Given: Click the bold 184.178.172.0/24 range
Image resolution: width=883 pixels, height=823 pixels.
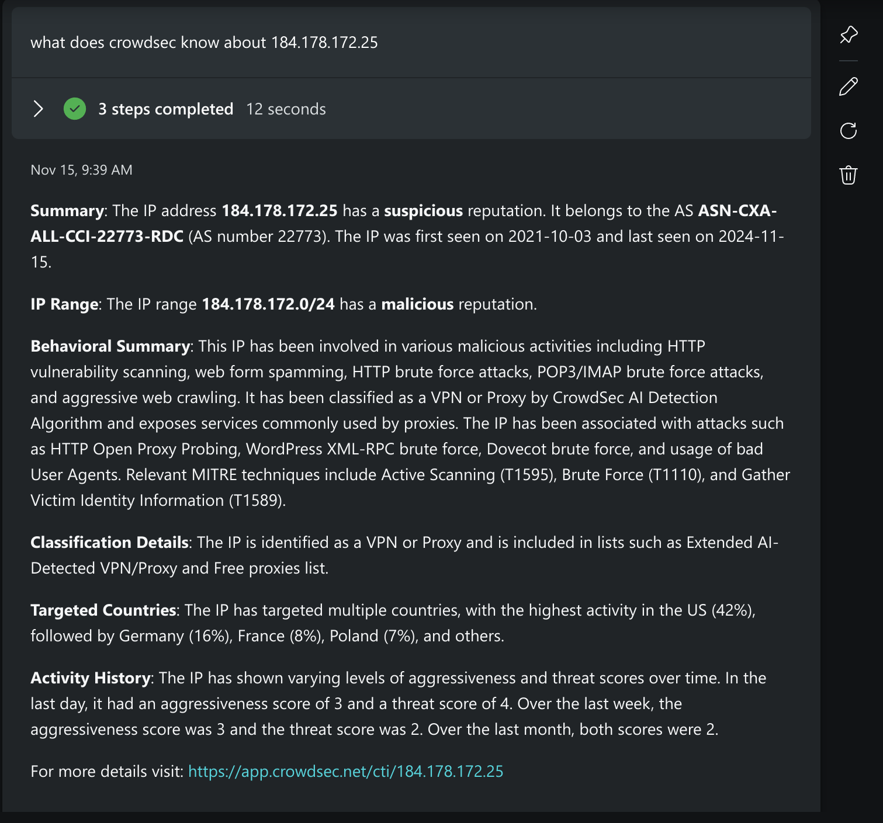Looking at the screenshot, I should pos(268,304).
